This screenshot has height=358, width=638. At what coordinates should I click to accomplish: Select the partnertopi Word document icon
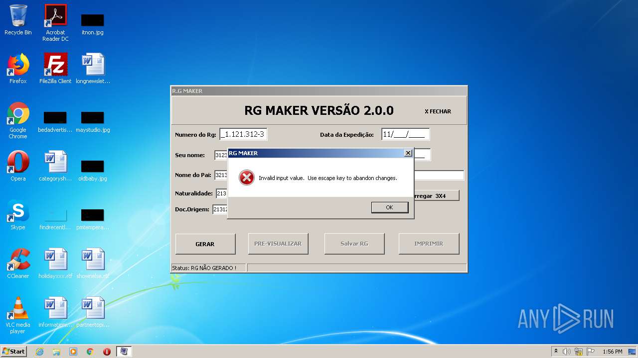[x=93, y=312]
